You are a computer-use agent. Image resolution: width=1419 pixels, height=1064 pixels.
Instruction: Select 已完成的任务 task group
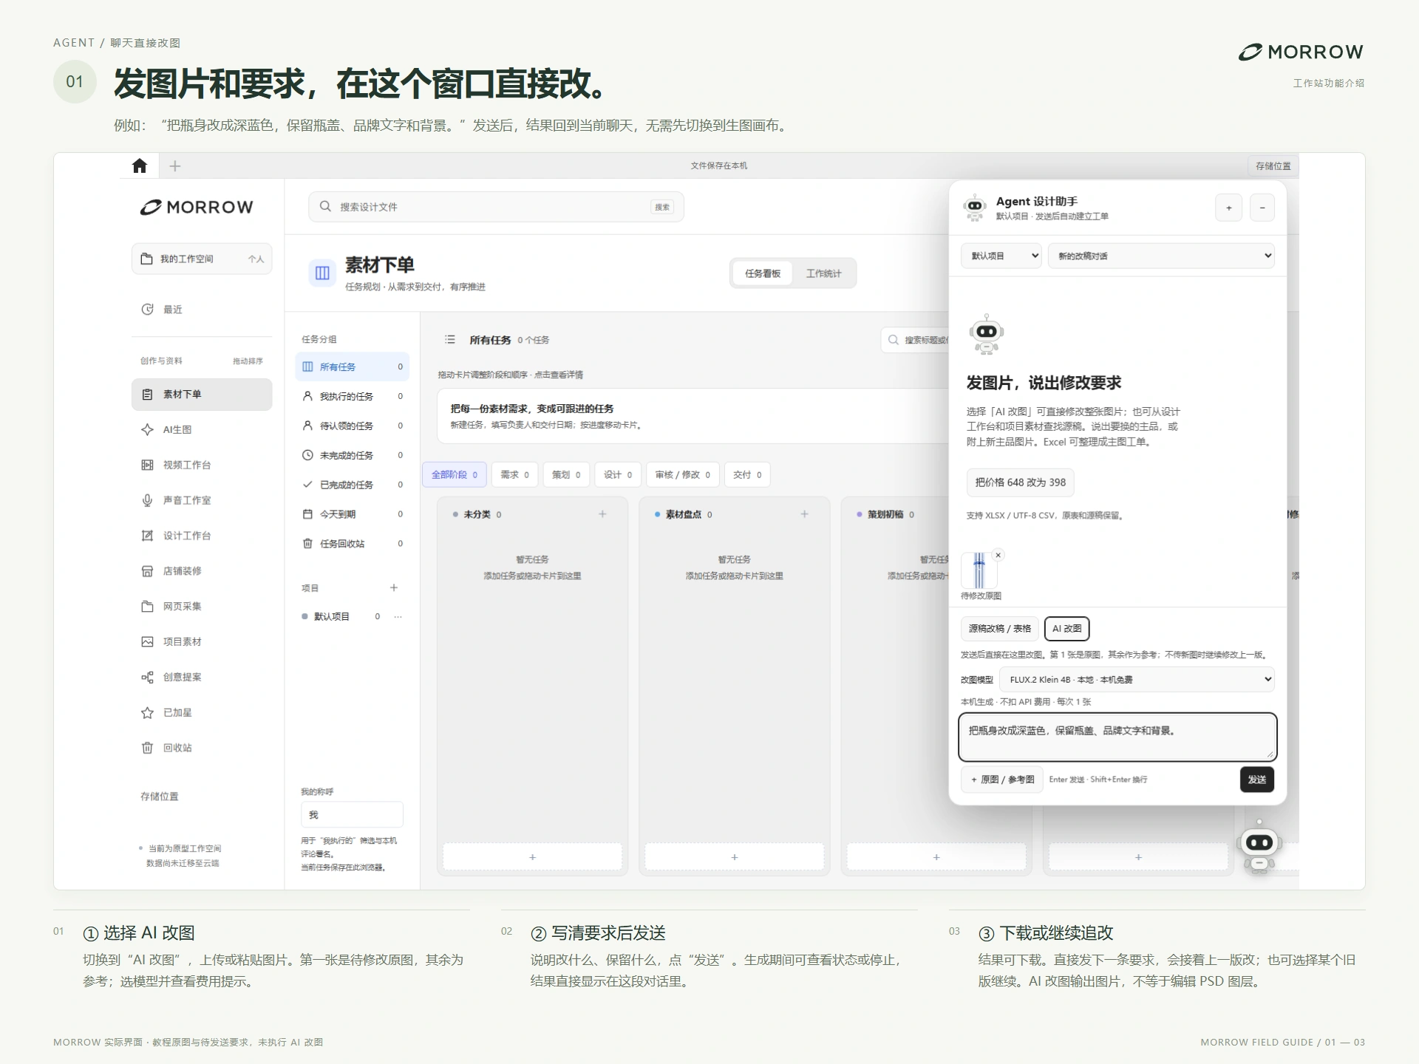pyautogui.click(x=353, y=485)
